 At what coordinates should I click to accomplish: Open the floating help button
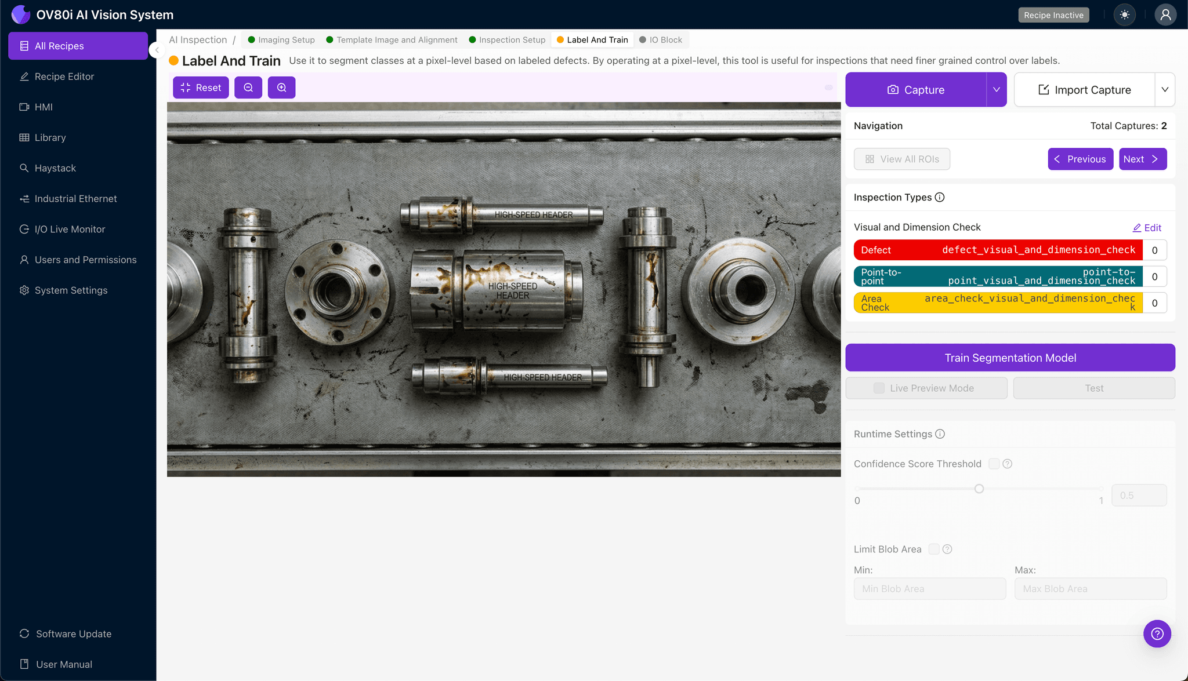1157,633
